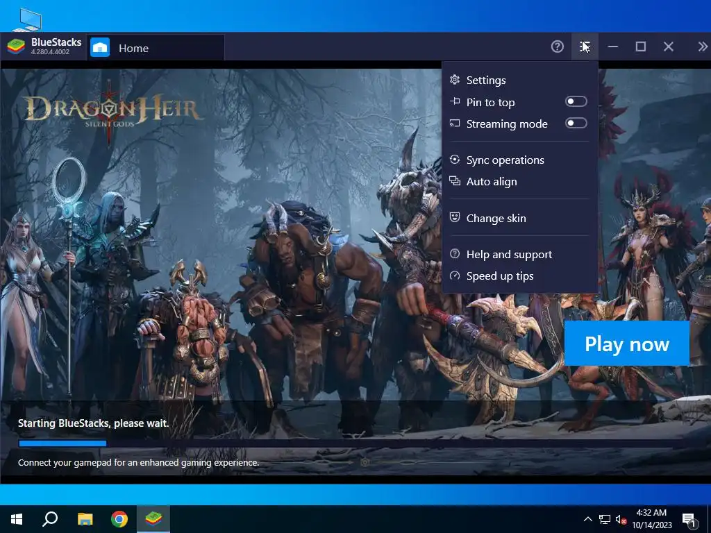This screenshot has width=711, height=533.
Task: Maximize the BlueStacks window
Action: pyautogui.click(x=641, y=46)
